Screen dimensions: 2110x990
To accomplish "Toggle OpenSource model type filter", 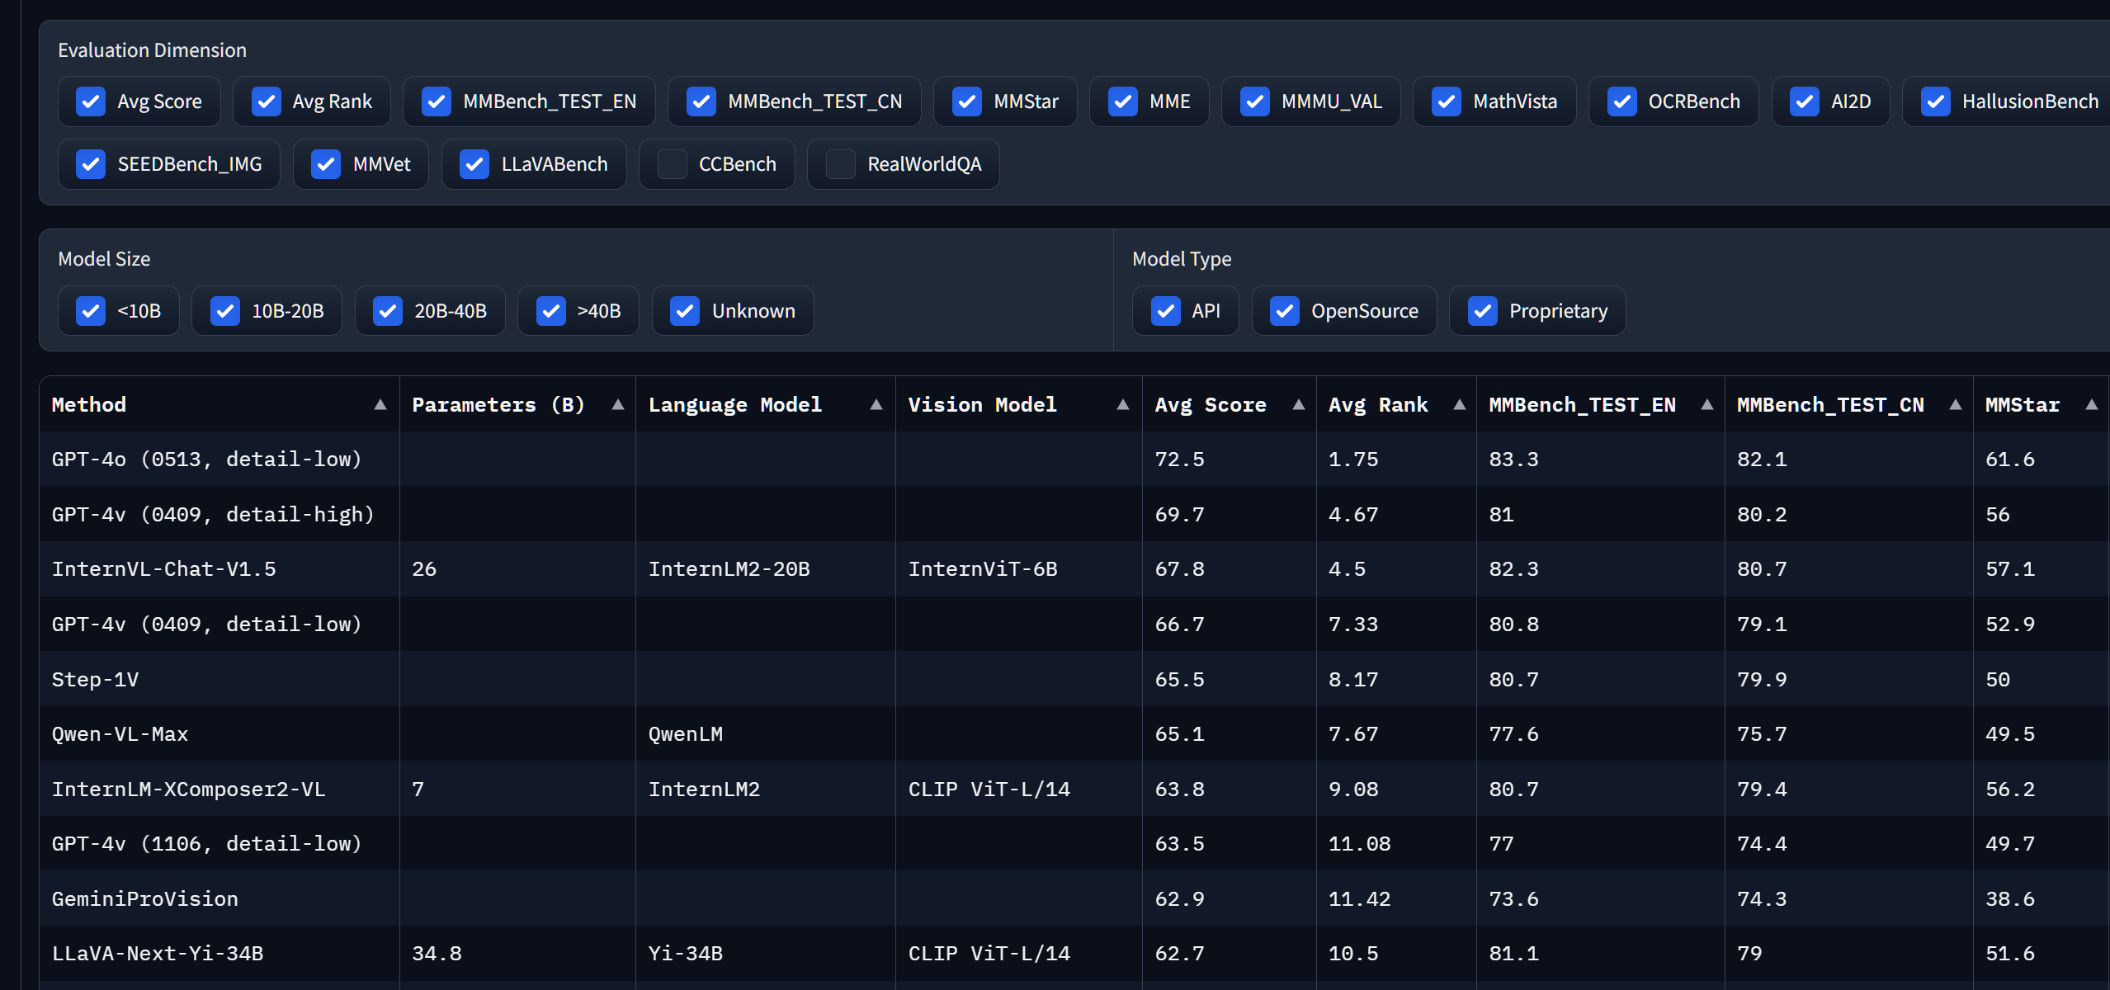I will click(1285, 311).
